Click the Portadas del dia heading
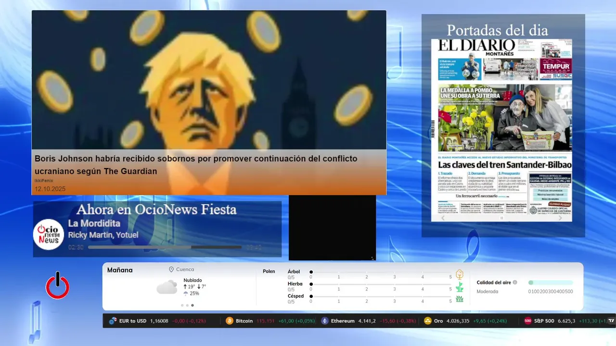Image resolution: width=616 pixels, height=346 pixels. pos(497,30)
